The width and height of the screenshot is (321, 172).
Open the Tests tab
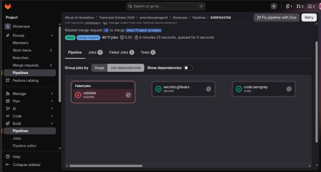[148, 53]
